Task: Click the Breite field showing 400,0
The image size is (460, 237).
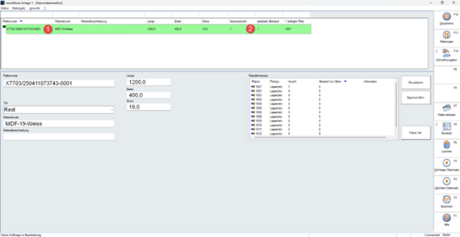Action: tap(148, 95)
